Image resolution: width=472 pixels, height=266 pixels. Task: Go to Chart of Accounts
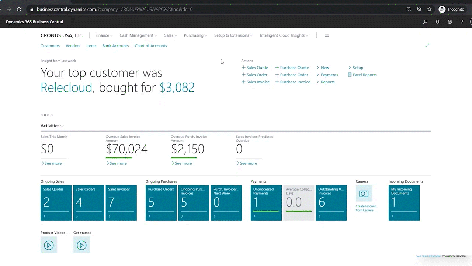[x=151, y=46]
